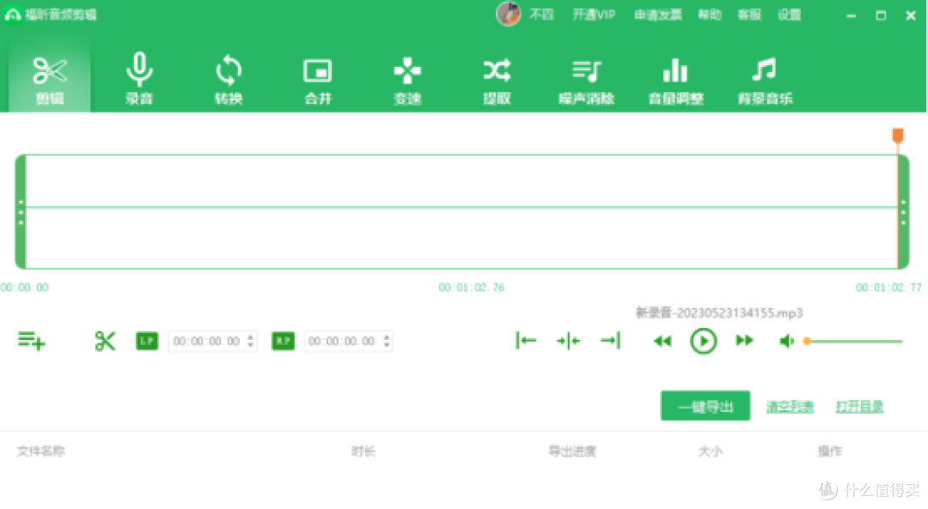Viewport: 928px width, 509px height.
Task: Click the 时长 column header
Action: (x=363, y=451)
